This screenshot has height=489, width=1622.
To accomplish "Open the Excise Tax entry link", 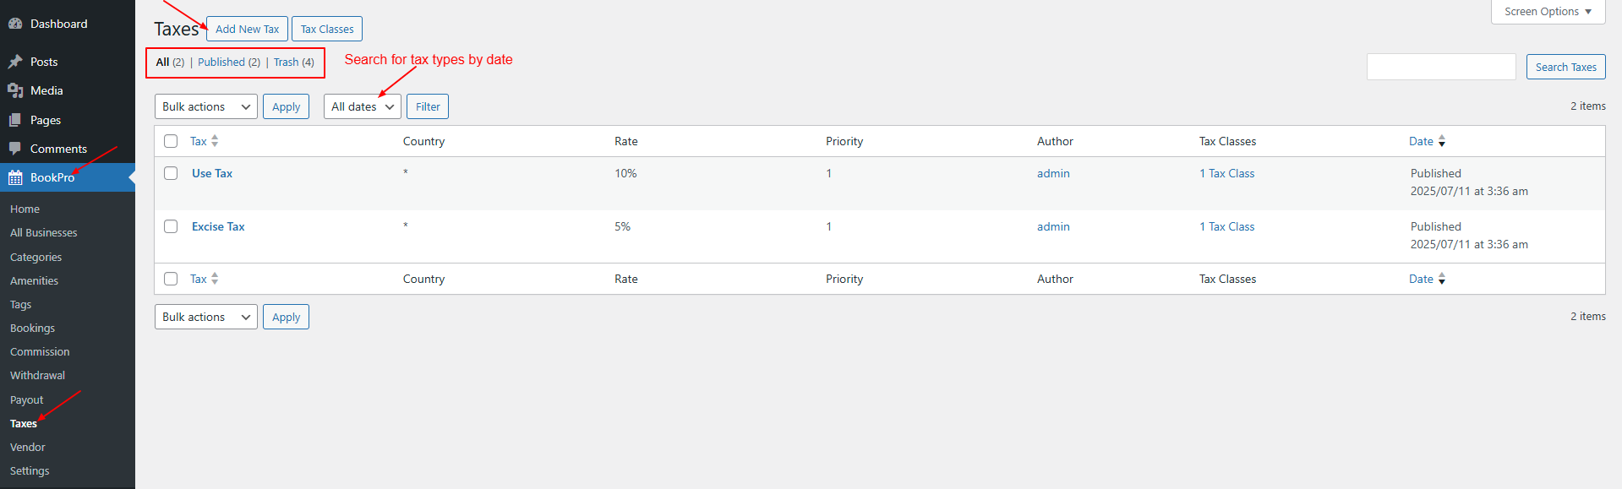I will pyautogui.click(x=218, y=226).
